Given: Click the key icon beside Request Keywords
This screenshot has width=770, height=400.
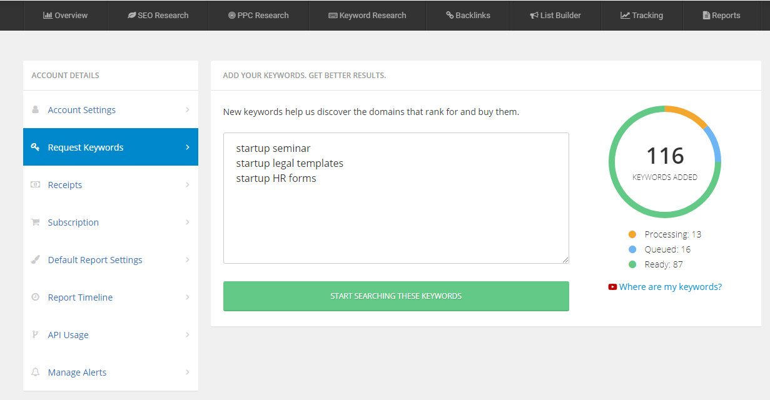Looking at the screenshot, I should coord(35,147).
